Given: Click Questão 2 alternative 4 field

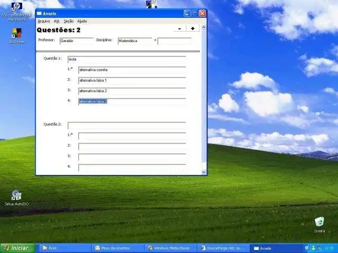Looking at the screenshot, I should [132, 168].
